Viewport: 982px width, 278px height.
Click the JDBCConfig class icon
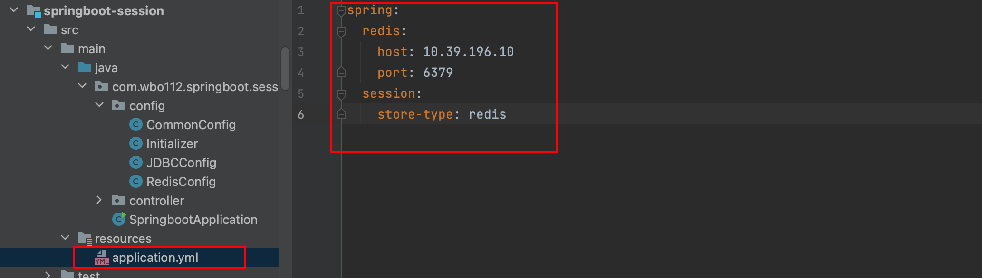[x=136, y=163]
